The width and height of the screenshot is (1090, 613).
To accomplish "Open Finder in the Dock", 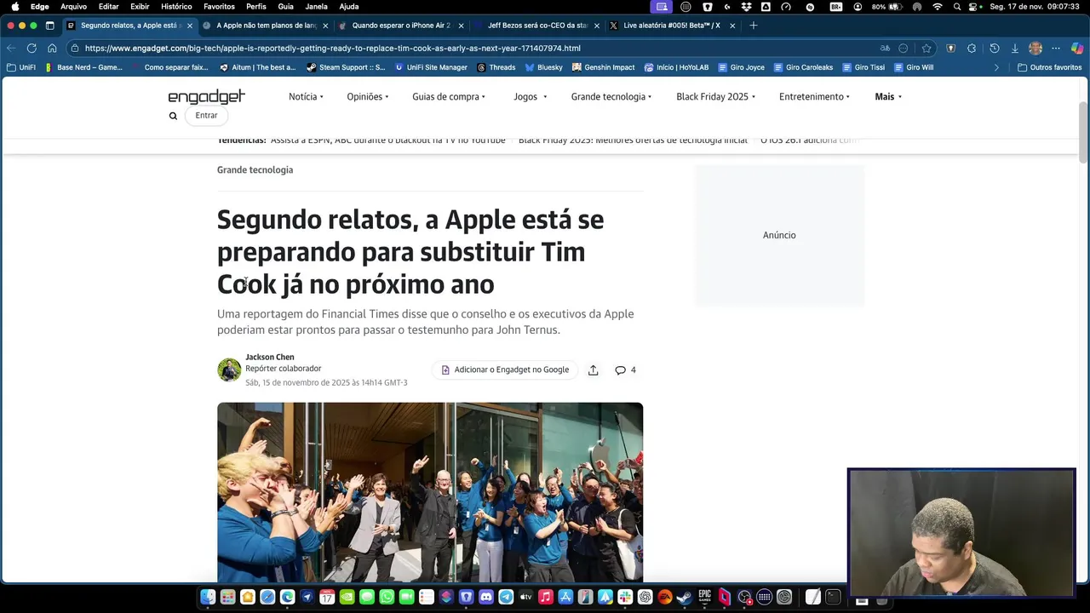I will coord(208,597).
